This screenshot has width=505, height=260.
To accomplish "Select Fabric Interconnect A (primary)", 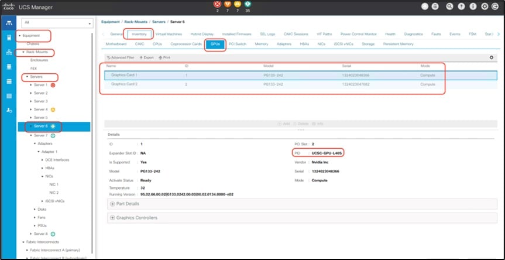I will (55, 250).
